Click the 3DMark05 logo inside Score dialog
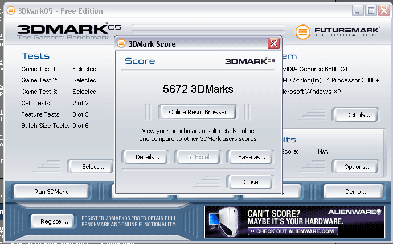Viewport: 393px width, 244px height. coord(249,61)
